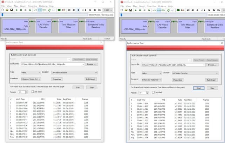Click Build Graph in left Performance Test

click(x=90, y=79)
